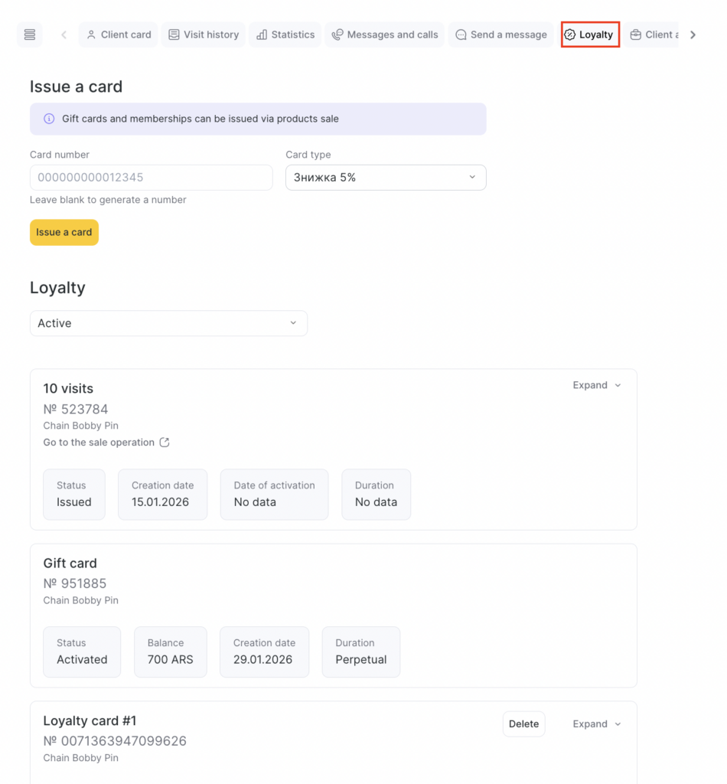Open the Client card tab
Viewport: 727px width, 784px height.
click(x=118, y=34)
